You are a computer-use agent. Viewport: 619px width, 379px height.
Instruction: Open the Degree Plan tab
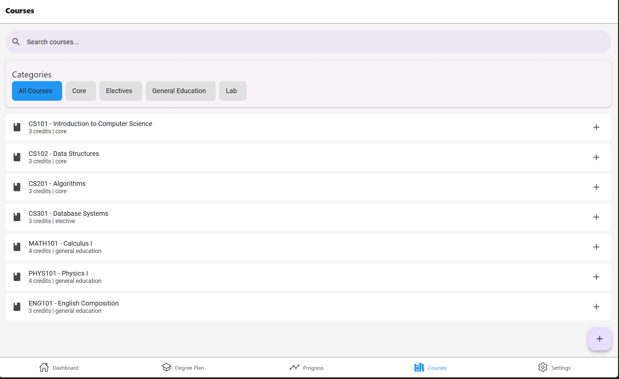pyautogui.click(x=183, y=367)
